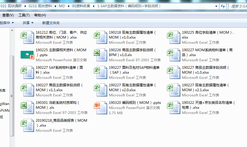Click the refresh button beside address bar
Viewport: 247px width, 147px height.
coord(223,6)
